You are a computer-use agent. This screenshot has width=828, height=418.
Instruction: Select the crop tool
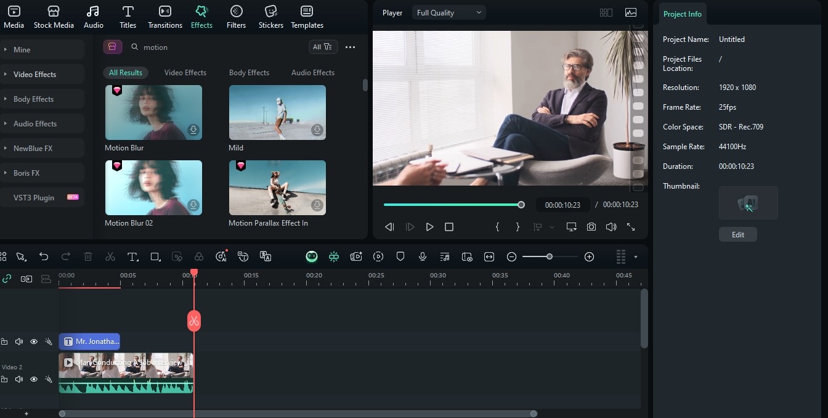pos(155,256)
